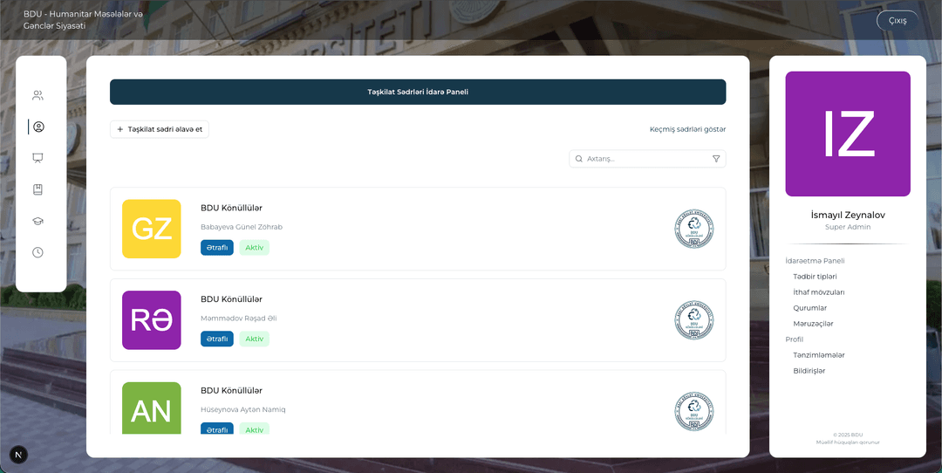The image size is (942, 473).
Task: Click 'Təşkilat Sədrləri İdarə Paneli' header bar
Action: [418, 92]
